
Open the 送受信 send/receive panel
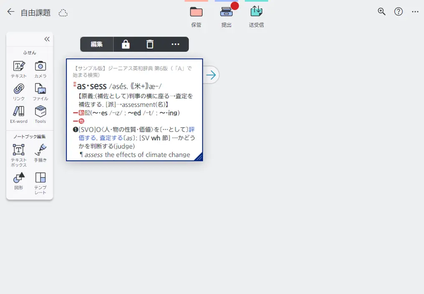point(256,16)
